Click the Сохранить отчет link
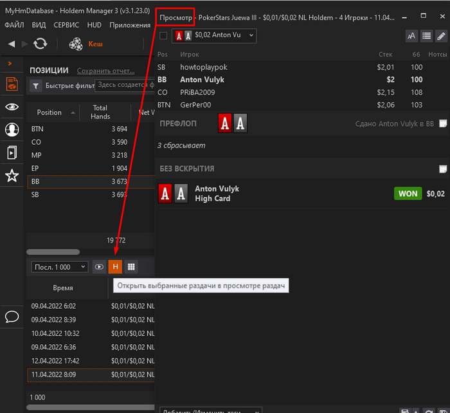 click(105, 71)
